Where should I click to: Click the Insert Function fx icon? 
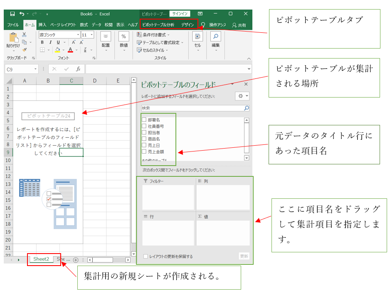click(78, 69)
